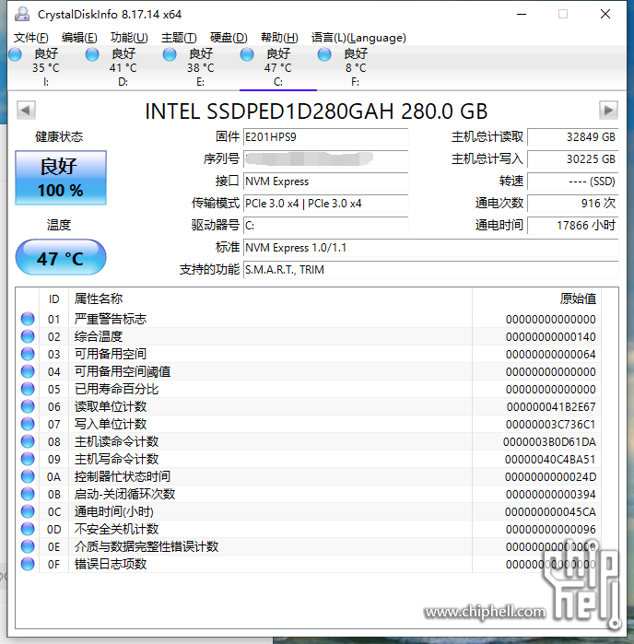Click status orb for drive C:

tap(247, 54)
